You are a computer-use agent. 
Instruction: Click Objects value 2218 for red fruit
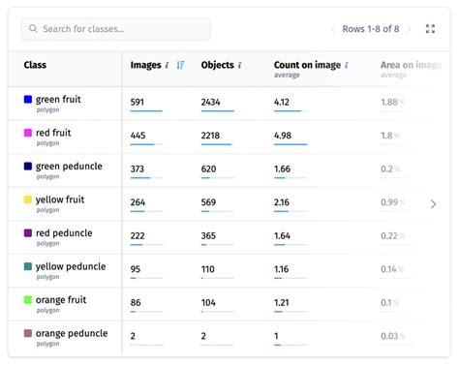pyautogui.click(x=210, y=136)
